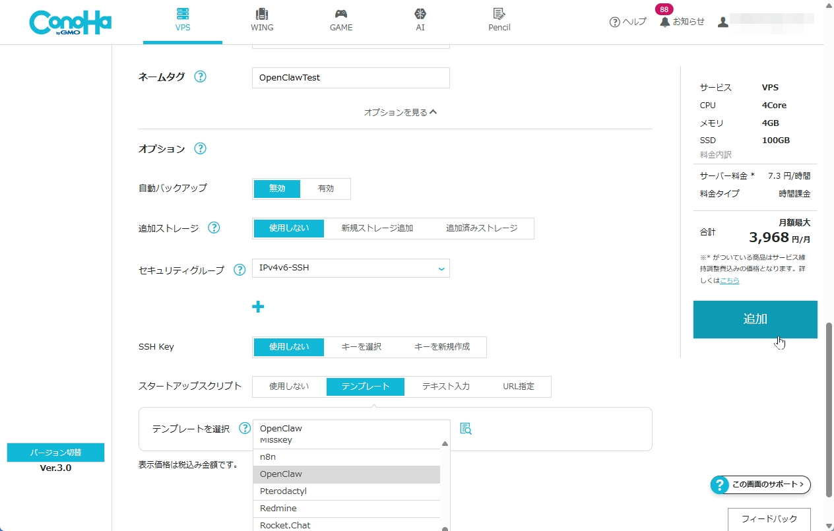Add a security group with the plus icon

pos(258,306)
